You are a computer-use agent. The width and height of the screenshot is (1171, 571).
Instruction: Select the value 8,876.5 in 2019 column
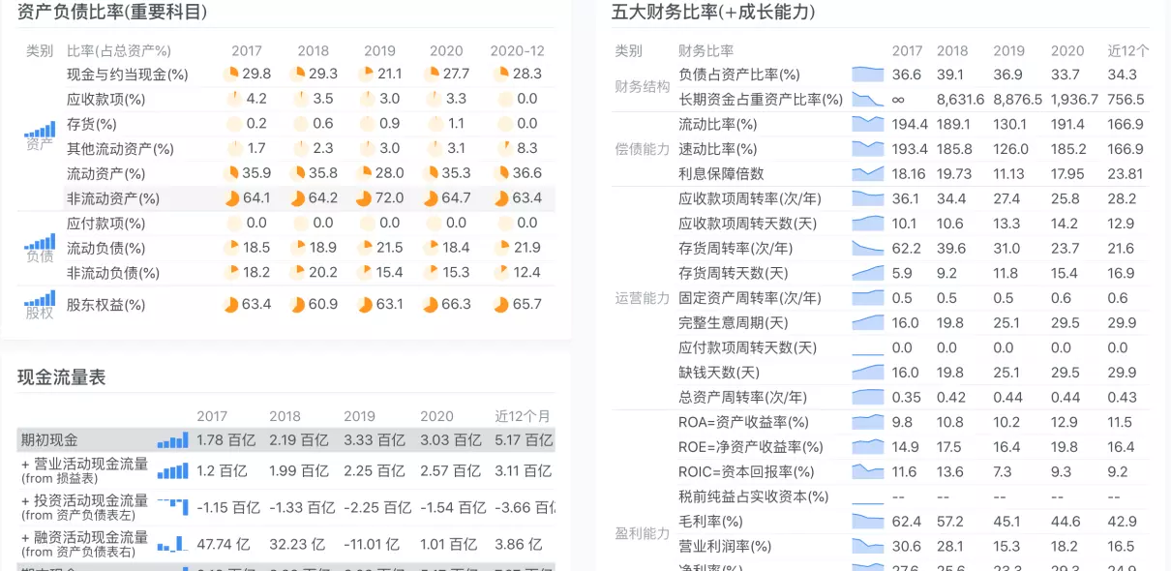click(1018, 99)
